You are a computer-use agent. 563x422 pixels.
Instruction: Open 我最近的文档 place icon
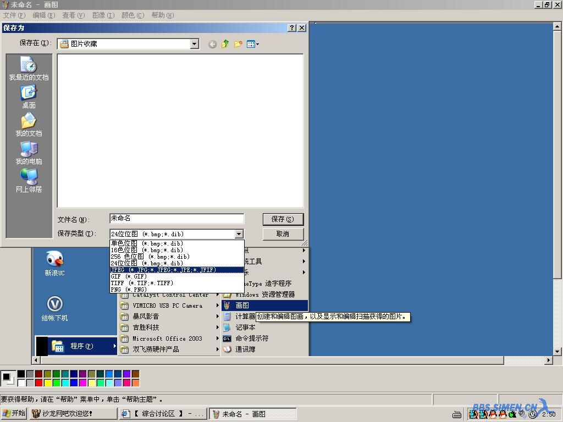point(29,69)
